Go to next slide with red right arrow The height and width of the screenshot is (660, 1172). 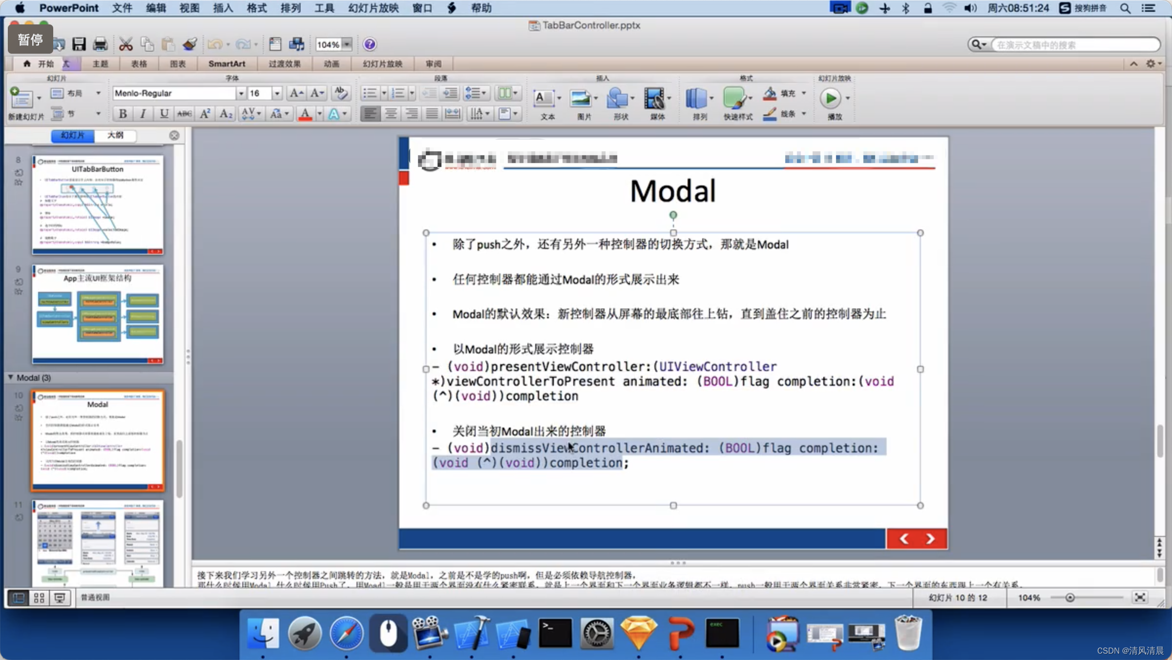930,538
